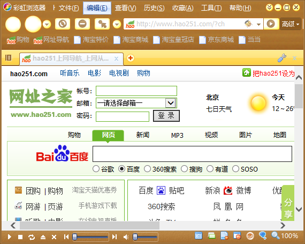305x244 pixels.
Task: Click the wrench tool icon on tab bar
Action: pyautogui.click(x=281, y=58)
